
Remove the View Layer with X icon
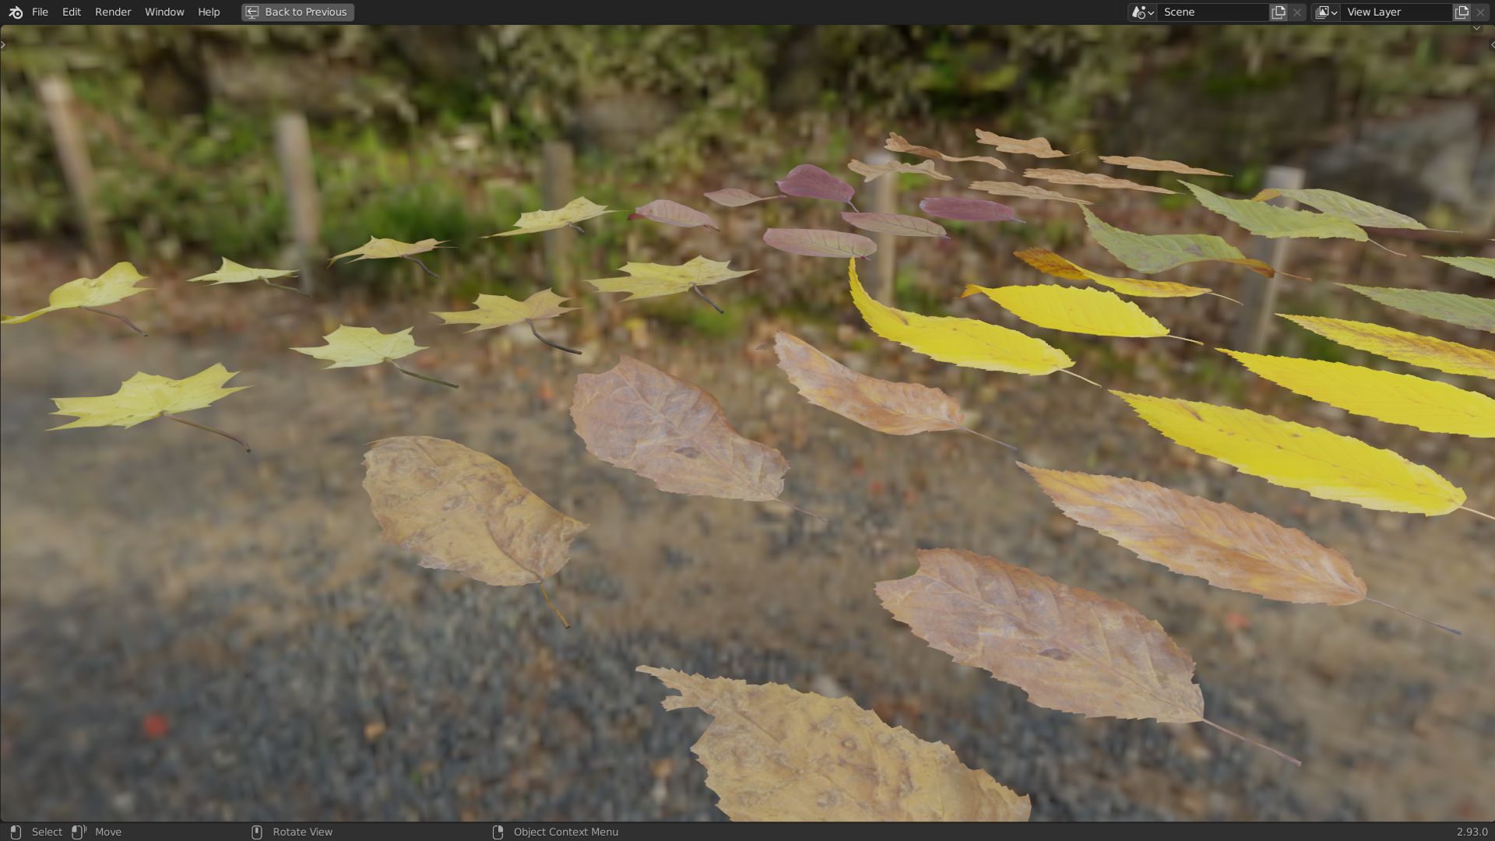pos(1480,12)
